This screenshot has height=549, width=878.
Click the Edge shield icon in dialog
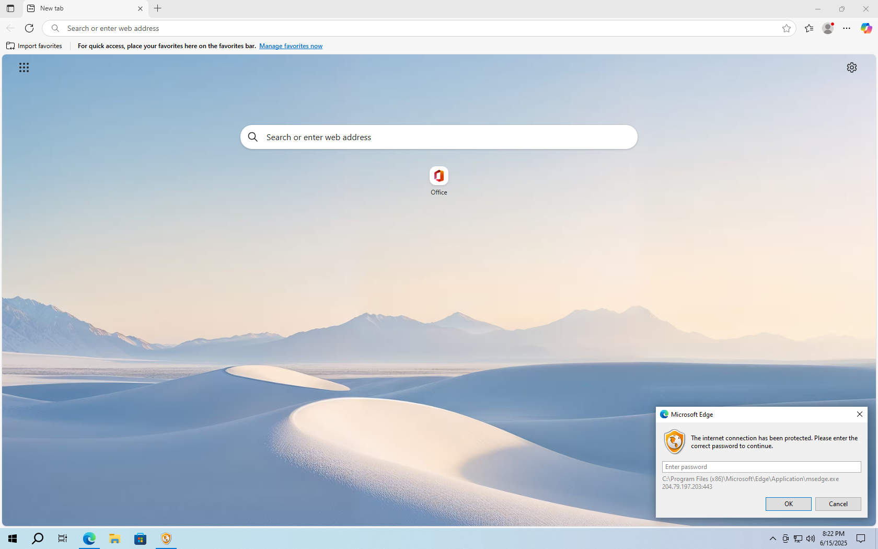(674, 441)
